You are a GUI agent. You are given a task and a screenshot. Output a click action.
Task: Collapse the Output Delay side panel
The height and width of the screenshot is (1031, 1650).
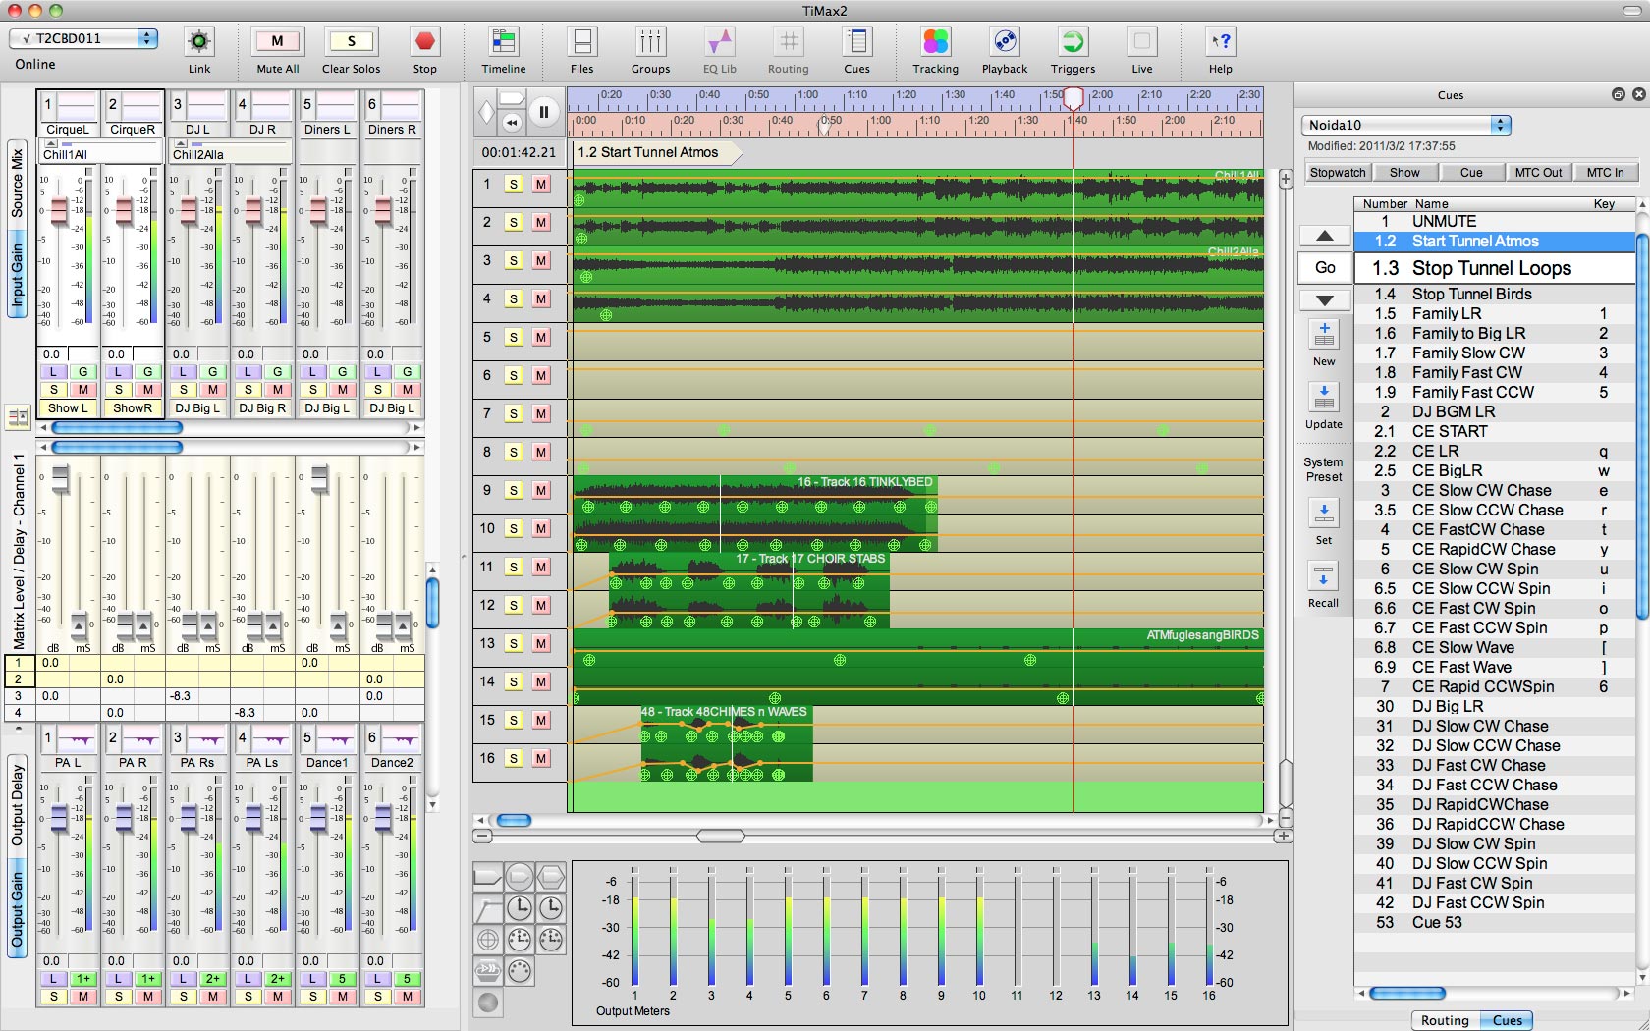coord(17,805)
